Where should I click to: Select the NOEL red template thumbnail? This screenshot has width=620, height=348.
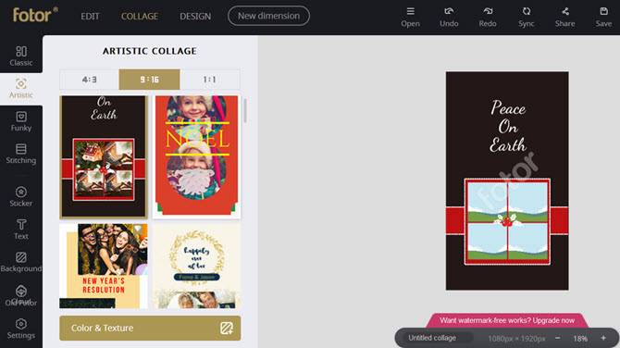(196, 157)
